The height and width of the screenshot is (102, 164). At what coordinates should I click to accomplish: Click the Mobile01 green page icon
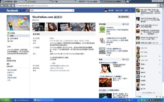click(x=102, y=30)
